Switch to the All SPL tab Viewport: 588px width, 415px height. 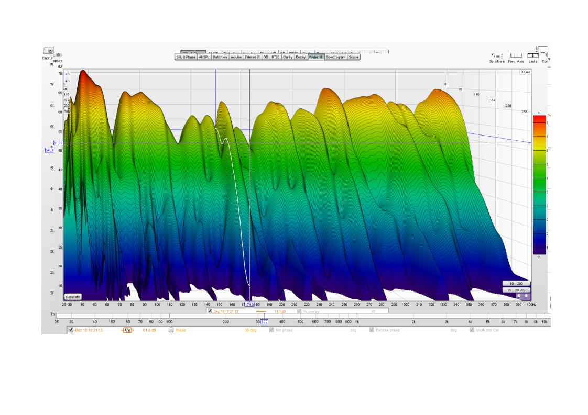click(204, 57)
